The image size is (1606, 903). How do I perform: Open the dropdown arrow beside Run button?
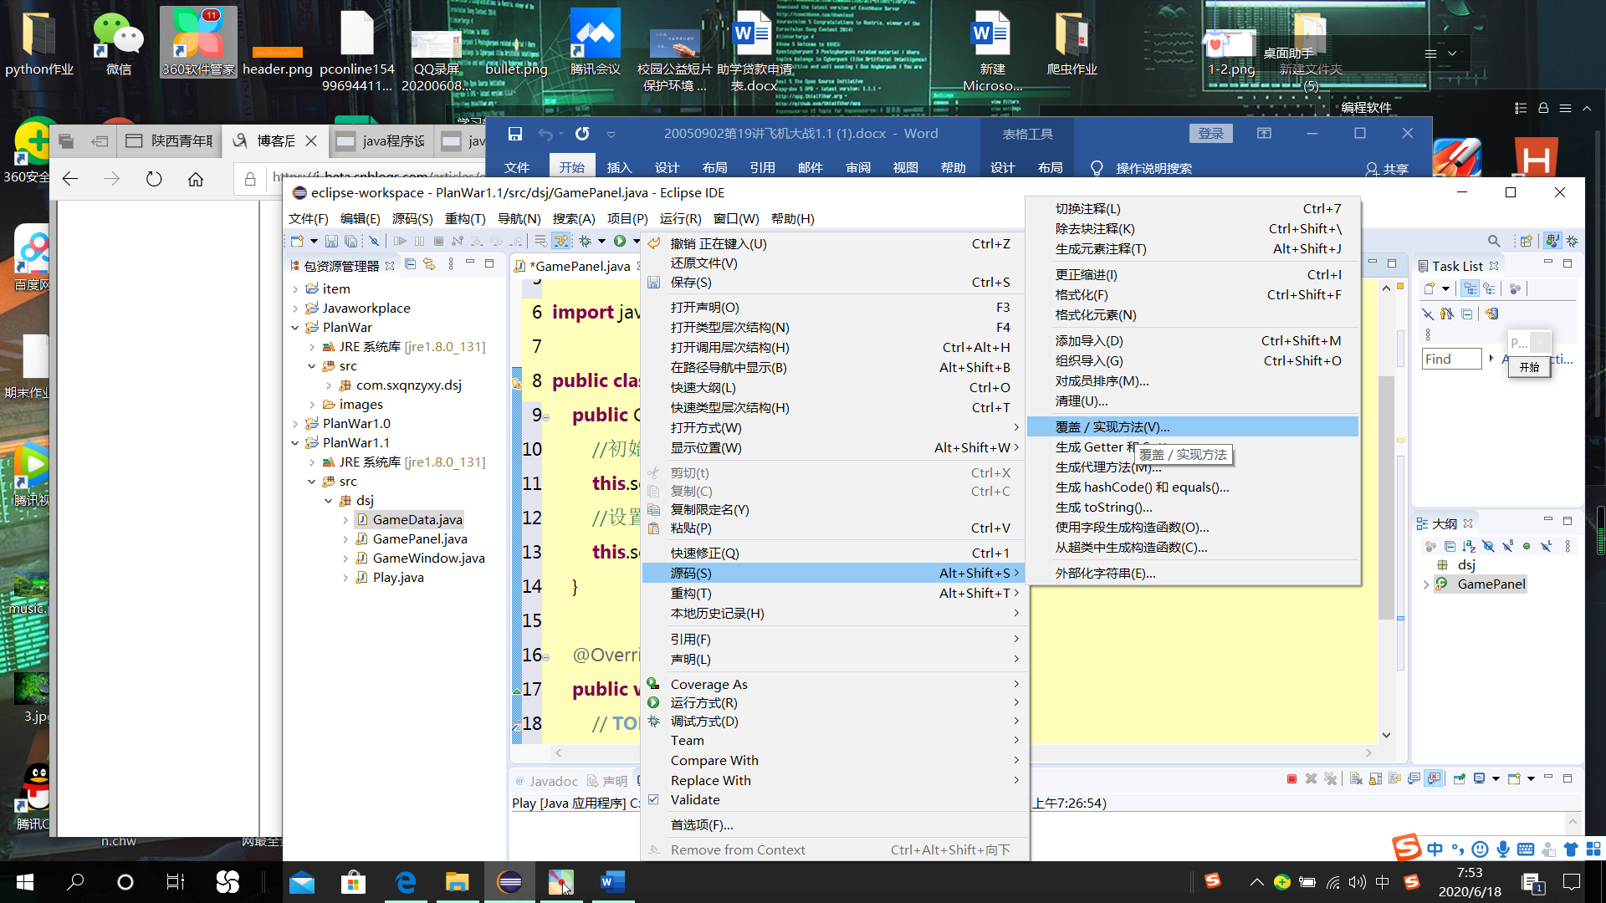pos(636,241)
